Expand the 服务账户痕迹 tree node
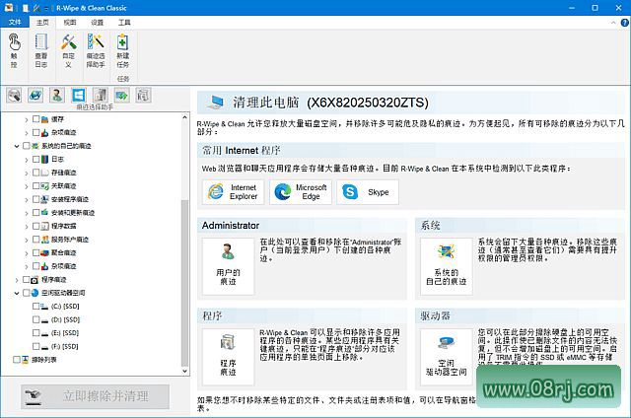Viewport: 631px width, 418px height. (x=27, y=240)
